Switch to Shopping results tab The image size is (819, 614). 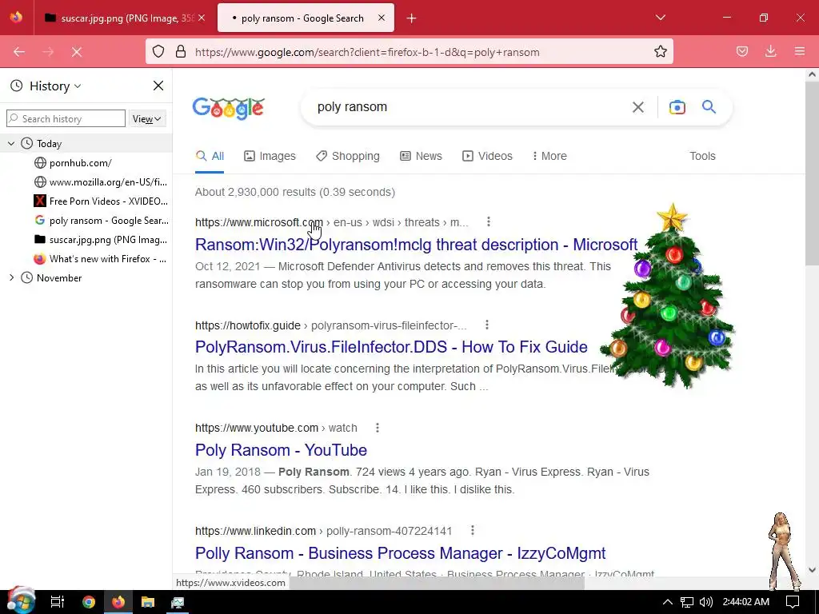click(348, 156)
